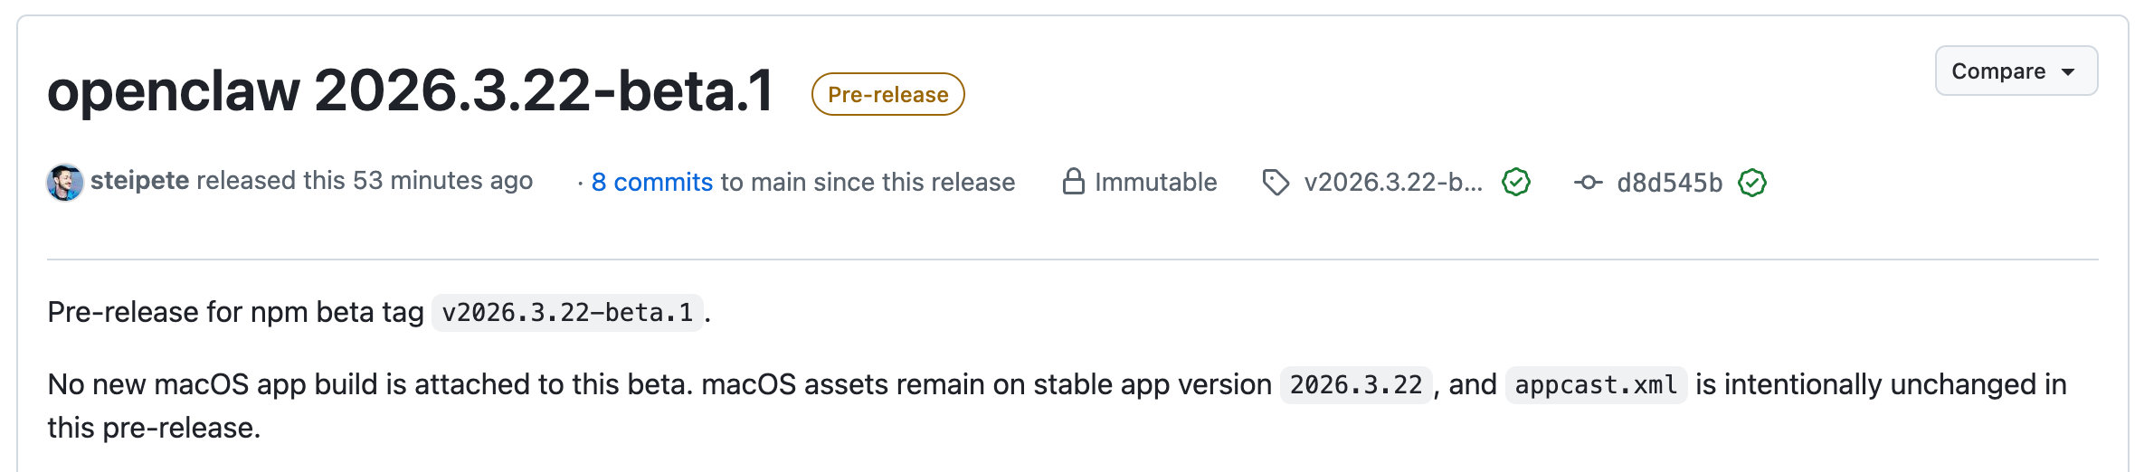Open the steipete username link

click(139, 181)
